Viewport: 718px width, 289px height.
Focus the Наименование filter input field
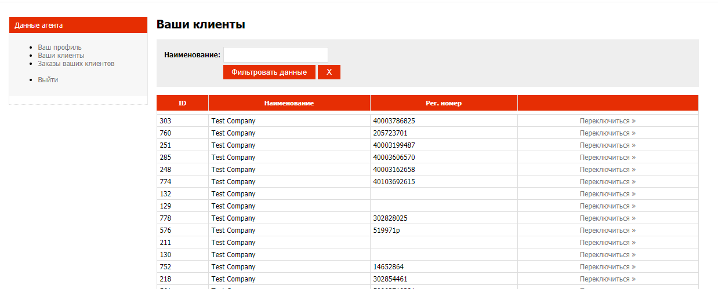tap(275, 55)
